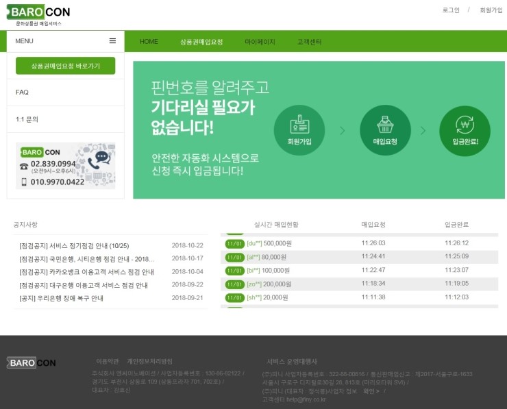This screenshot has height=409, width=507.
Task: Click the 상품권매입요청 바로가기 button
Action: [x=65, y=66]
